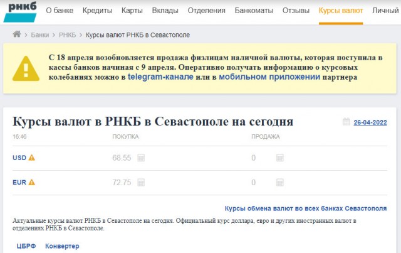Screen dimensions: 401x253
Task: Open the Отзывы section
Action: [296, 11]
